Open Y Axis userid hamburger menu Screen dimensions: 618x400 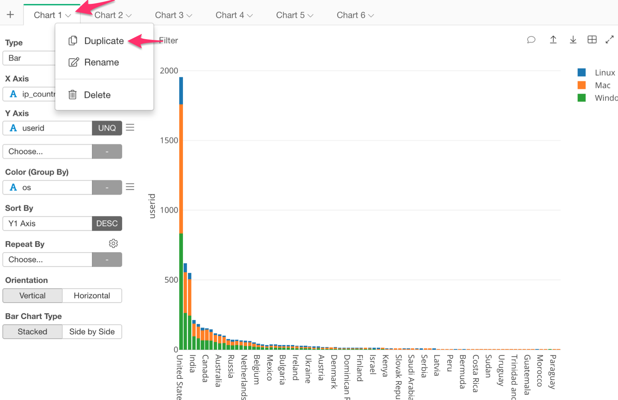(x=130, y=127)
